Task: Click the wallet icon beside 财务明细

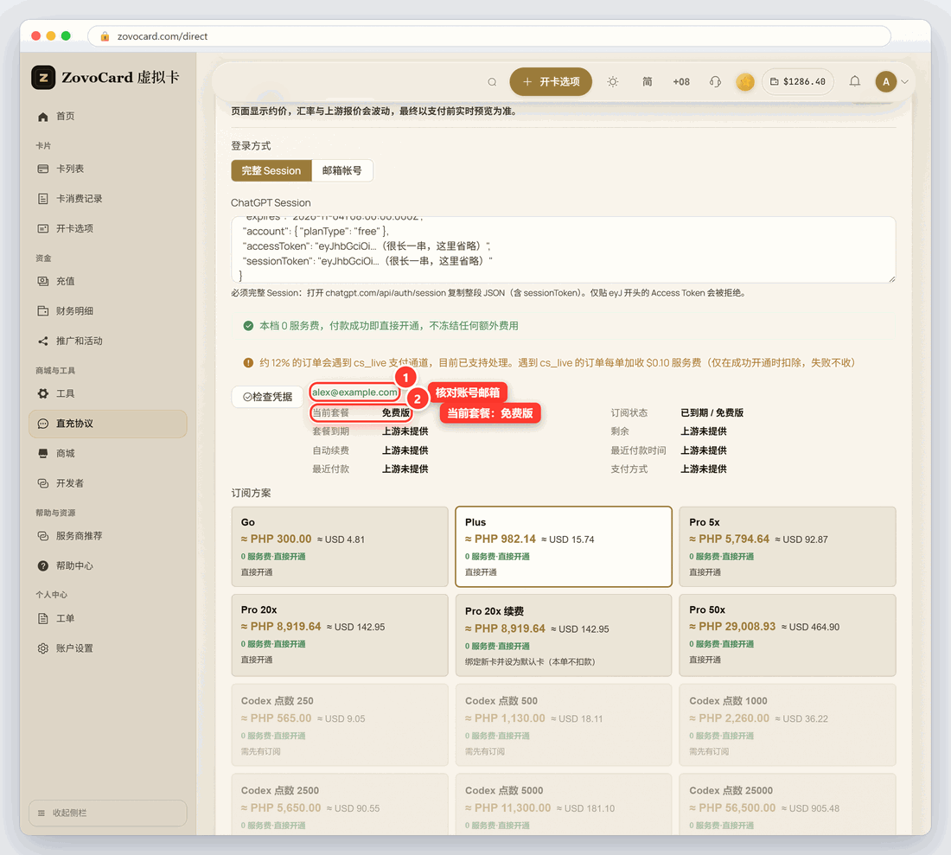Action: 43,311
